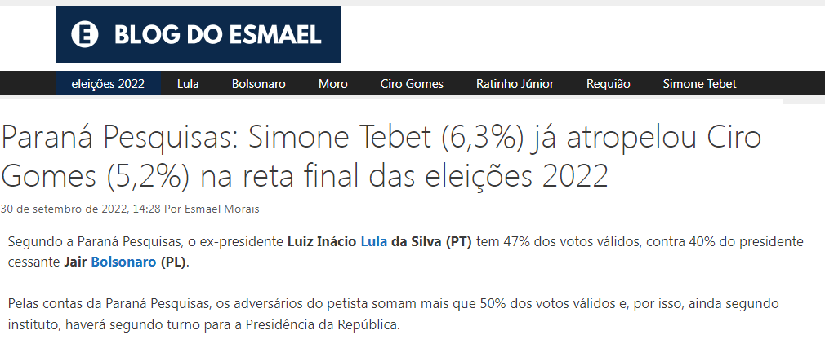Click the bold text Luiz Inácio

pos(323,242)
